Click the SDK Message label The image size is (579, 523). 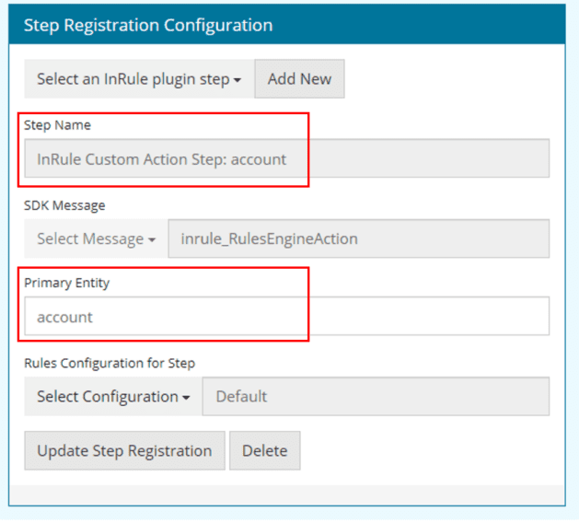pos(64,205)
